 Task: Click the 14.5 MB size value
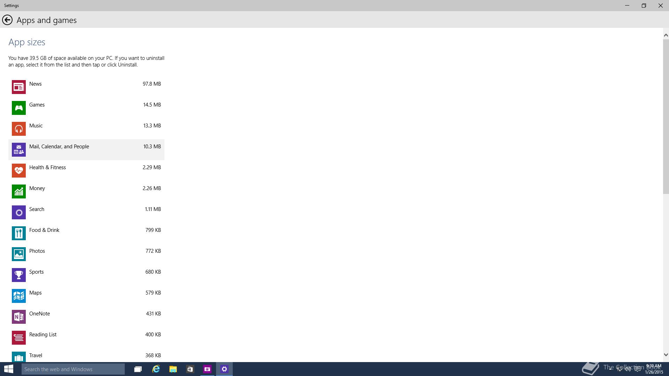[x=152, y=105]
